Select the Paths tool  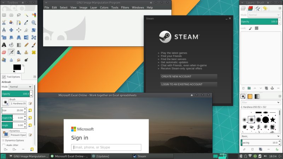click(19, 23)
